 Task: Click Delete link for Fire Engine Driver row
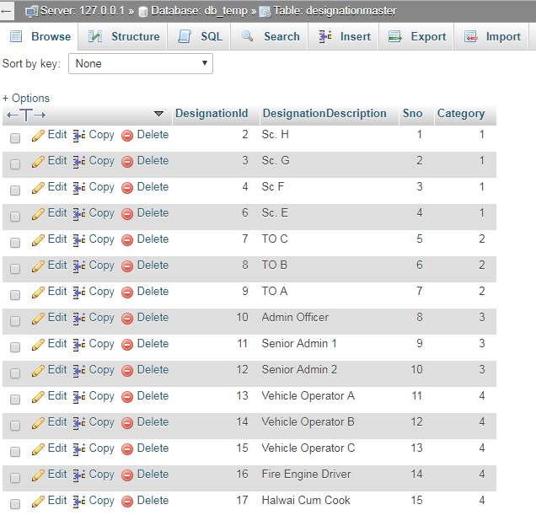tap(153, 474)
